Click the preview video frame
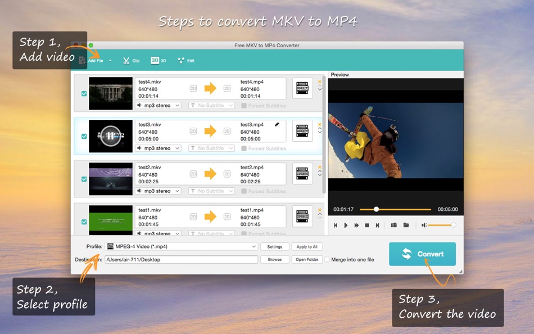This screenshot has height=334, width=534. (396, 141)
